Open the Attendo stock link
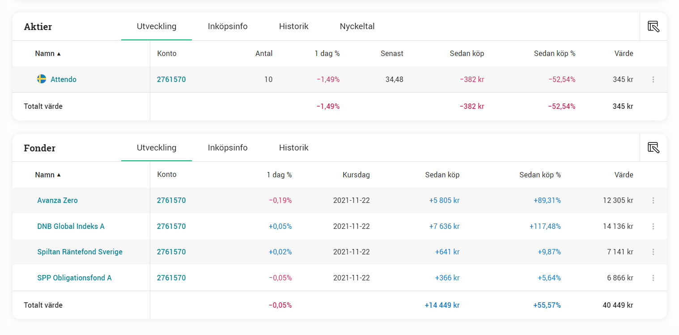The height and width of the screenshot is (335, 679). [64, 80]
